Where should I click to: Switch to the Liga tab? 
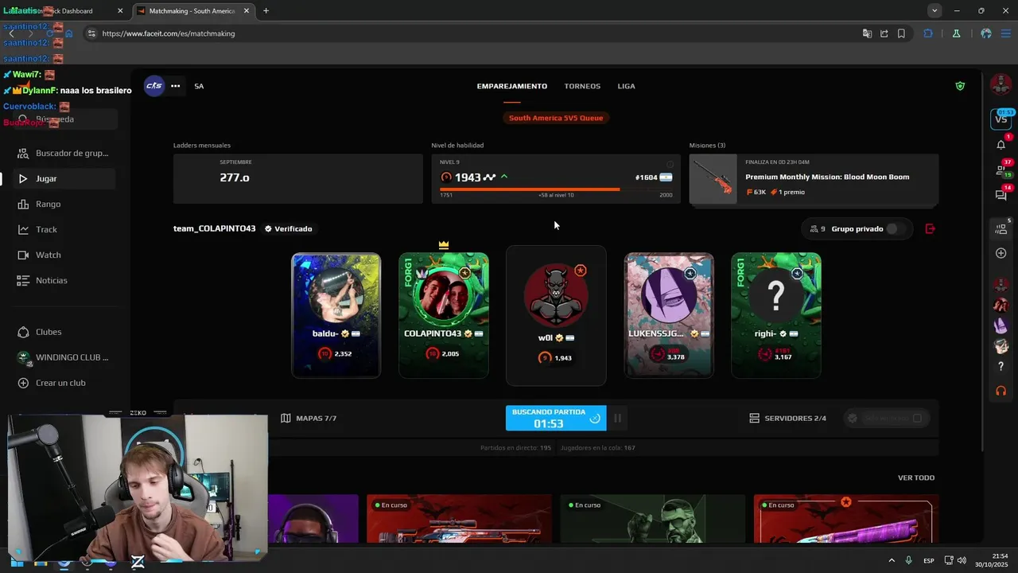pyautogui.click(x=627, y=86)
